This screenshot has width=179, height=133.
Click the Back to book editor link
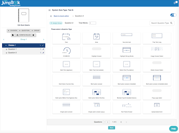coord(61,16)
